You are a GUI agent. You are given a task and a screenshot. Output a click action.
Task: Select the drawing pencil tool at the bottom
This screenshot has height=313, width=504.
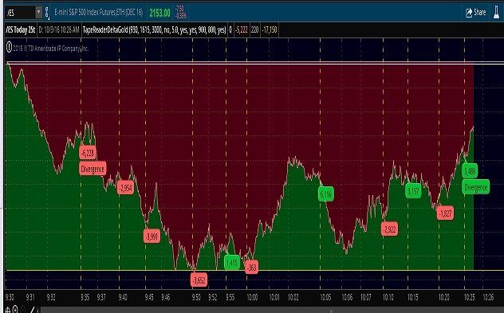tap(32, 310)
